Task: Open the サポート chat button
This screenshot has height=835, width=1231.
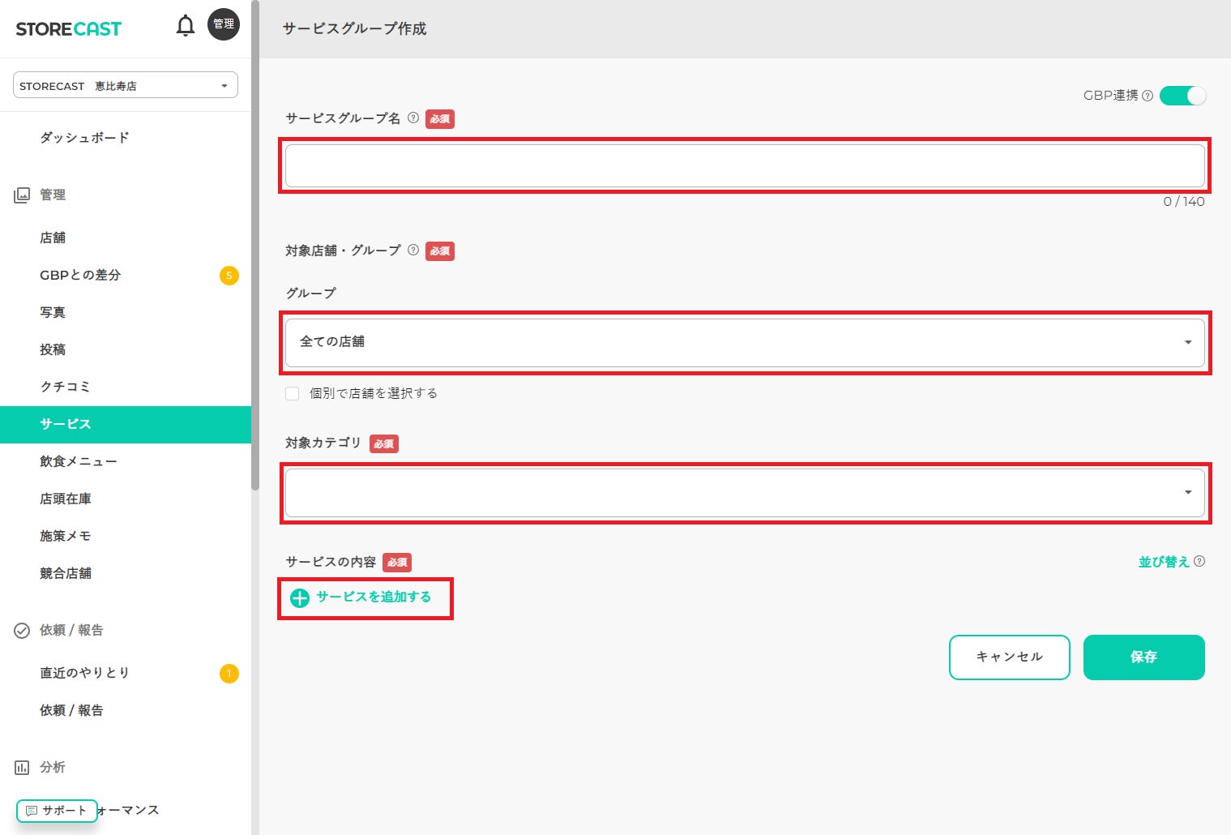Action: tap(57, 811)
